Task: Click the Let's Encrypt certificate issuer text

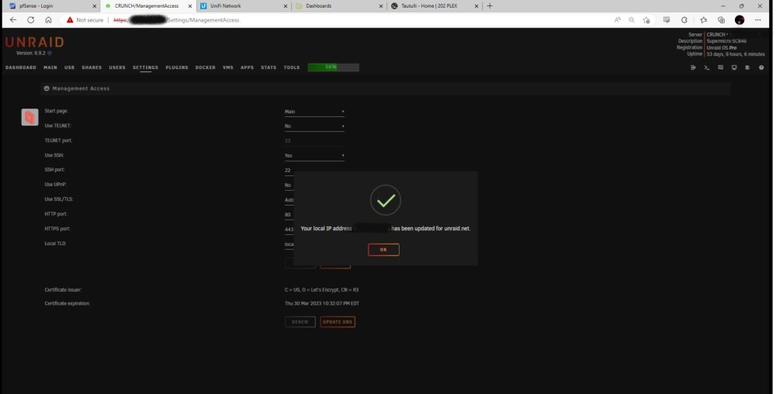Action: 322,290
